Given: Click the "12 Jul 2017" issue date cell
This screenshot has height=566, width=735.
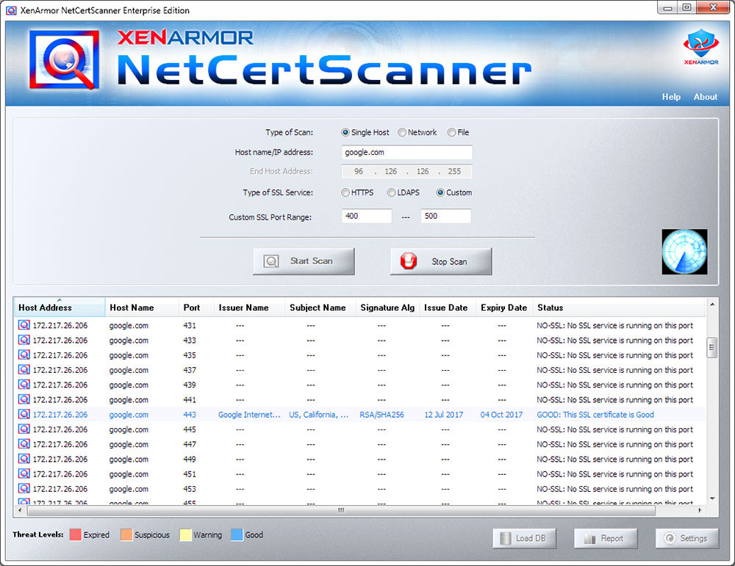Looking at the screenshot, I should click(x=443, y=415).
